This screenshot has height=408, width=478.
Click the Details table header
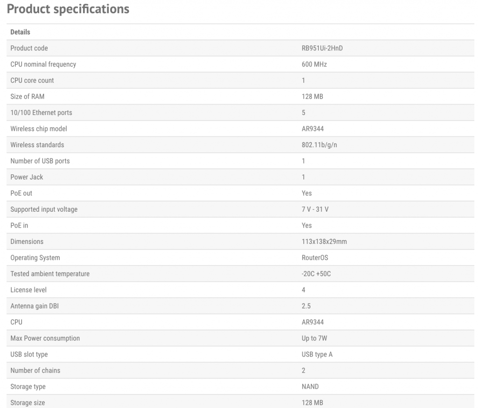(20, 32)
